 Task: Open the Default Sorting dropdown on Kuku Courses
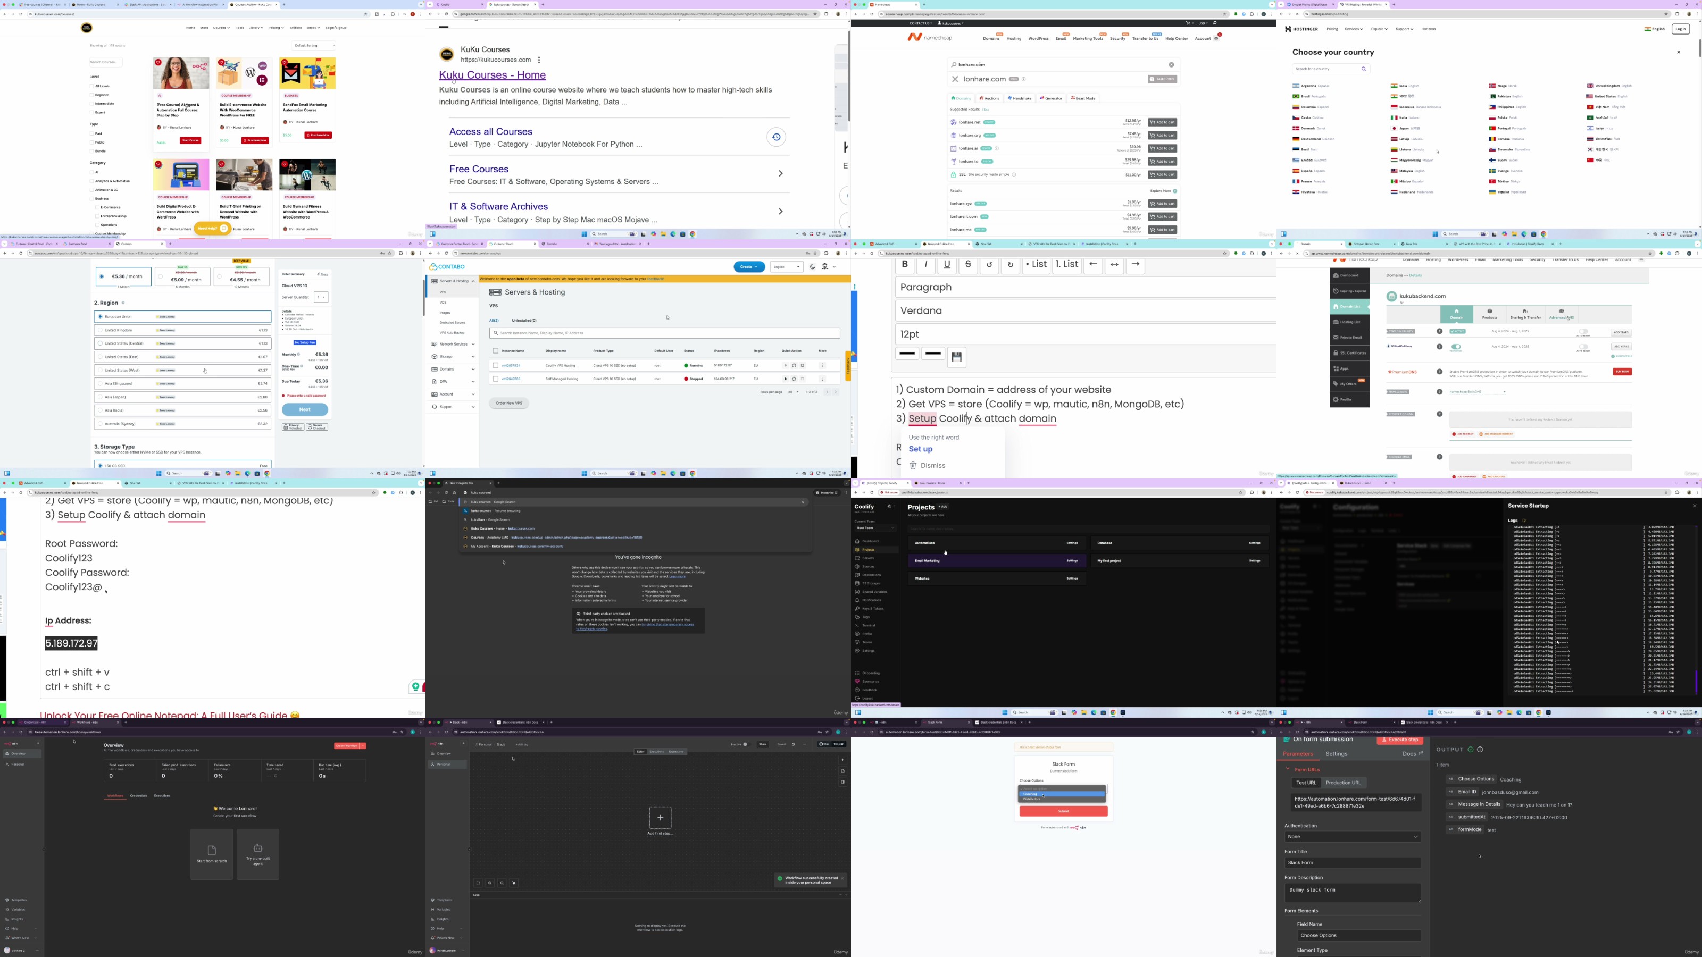point(314,46)
